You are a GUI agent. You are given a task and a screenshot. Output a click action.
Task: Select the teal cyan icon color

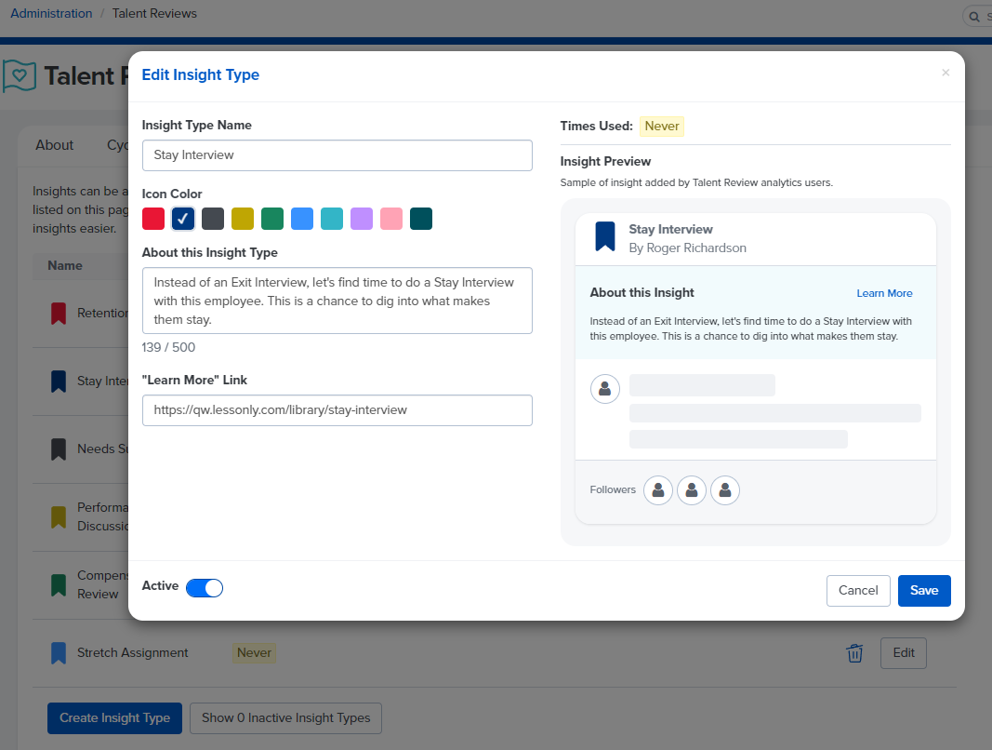pos(332,219)
